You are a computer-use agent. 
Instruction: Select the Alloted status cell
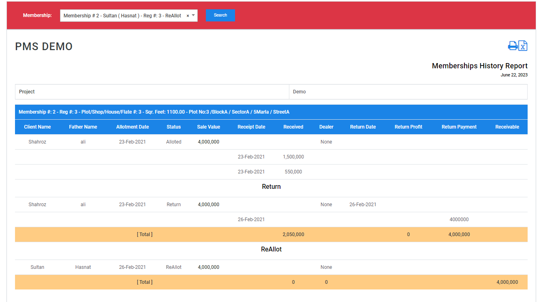pos(173,142)
